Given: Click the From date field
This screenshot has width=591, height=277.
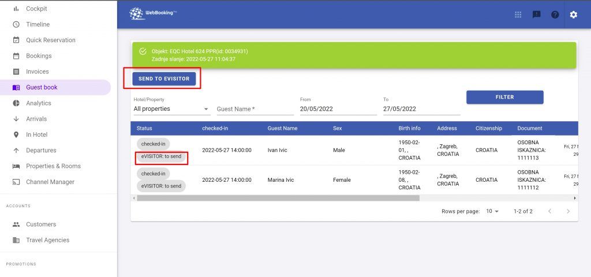Looking at the screenshot, I should point(337,109).
